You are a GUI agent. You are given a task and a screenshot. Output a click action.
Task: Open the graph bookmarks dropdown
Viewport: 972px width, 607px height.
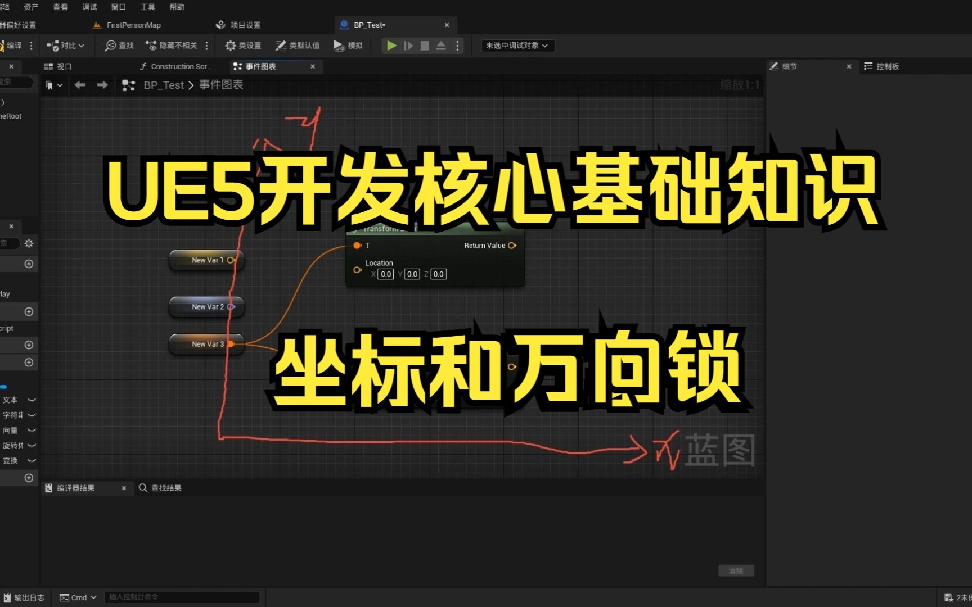pos(54,85)
